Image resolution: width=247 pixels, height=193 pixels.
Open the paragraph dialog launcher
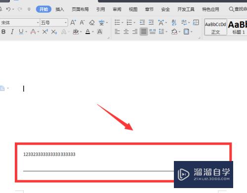tap(199, 38)
